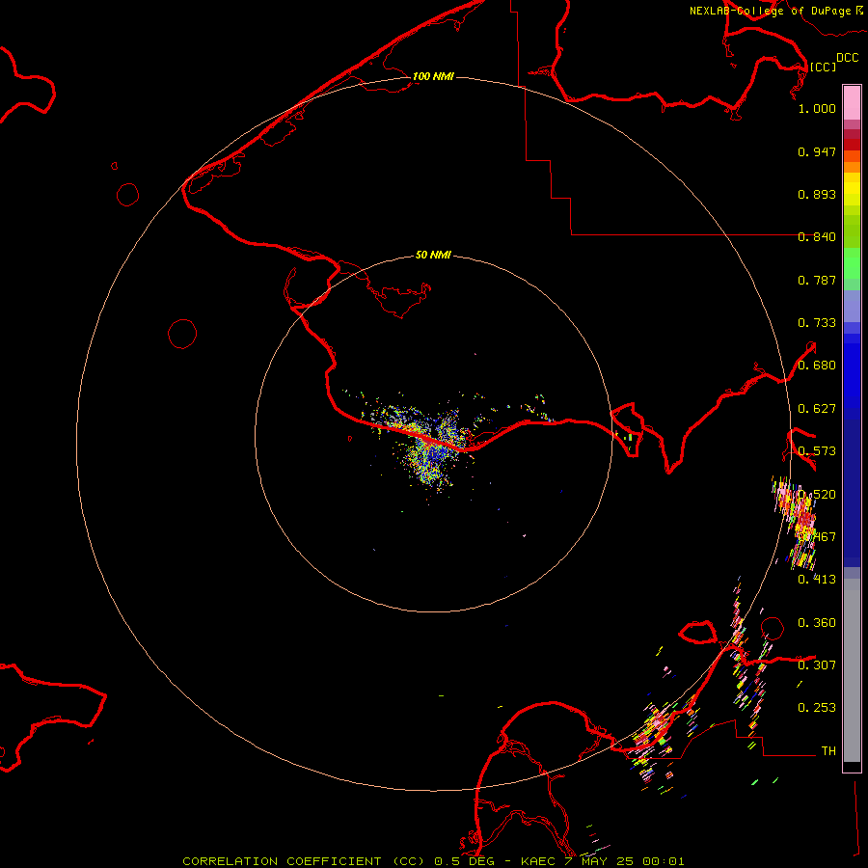This screenshot has width=868, height=868.
Task: Pick the pink segment at the top of the color bar
Action: pyautogui.click(x=852, y=103)
